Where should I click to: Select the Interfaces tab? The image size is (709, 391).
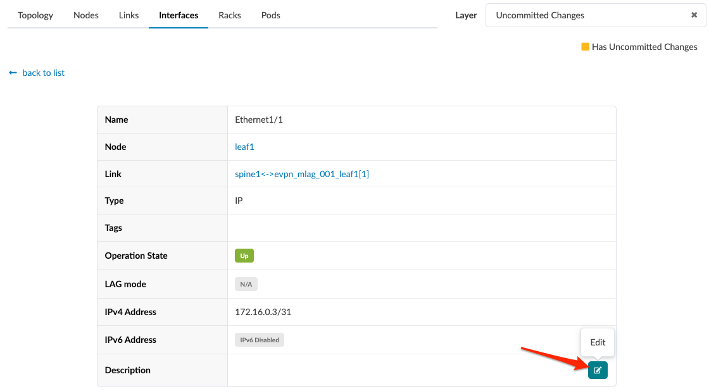[x=179, y=15]
